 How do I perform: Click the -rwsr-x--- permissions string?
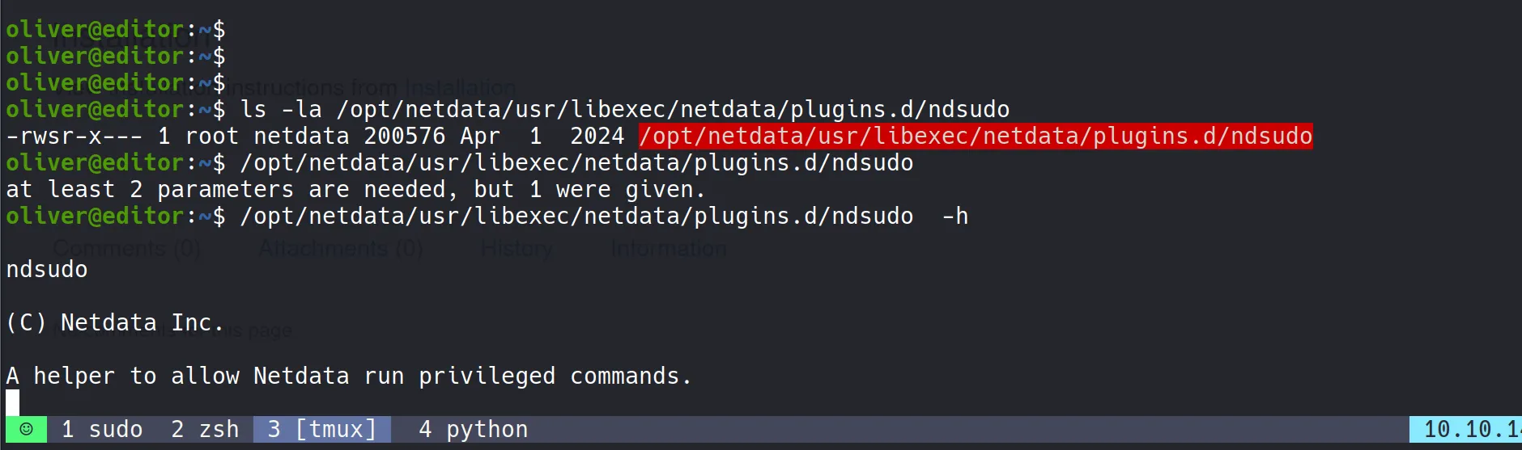click(74, 136)
